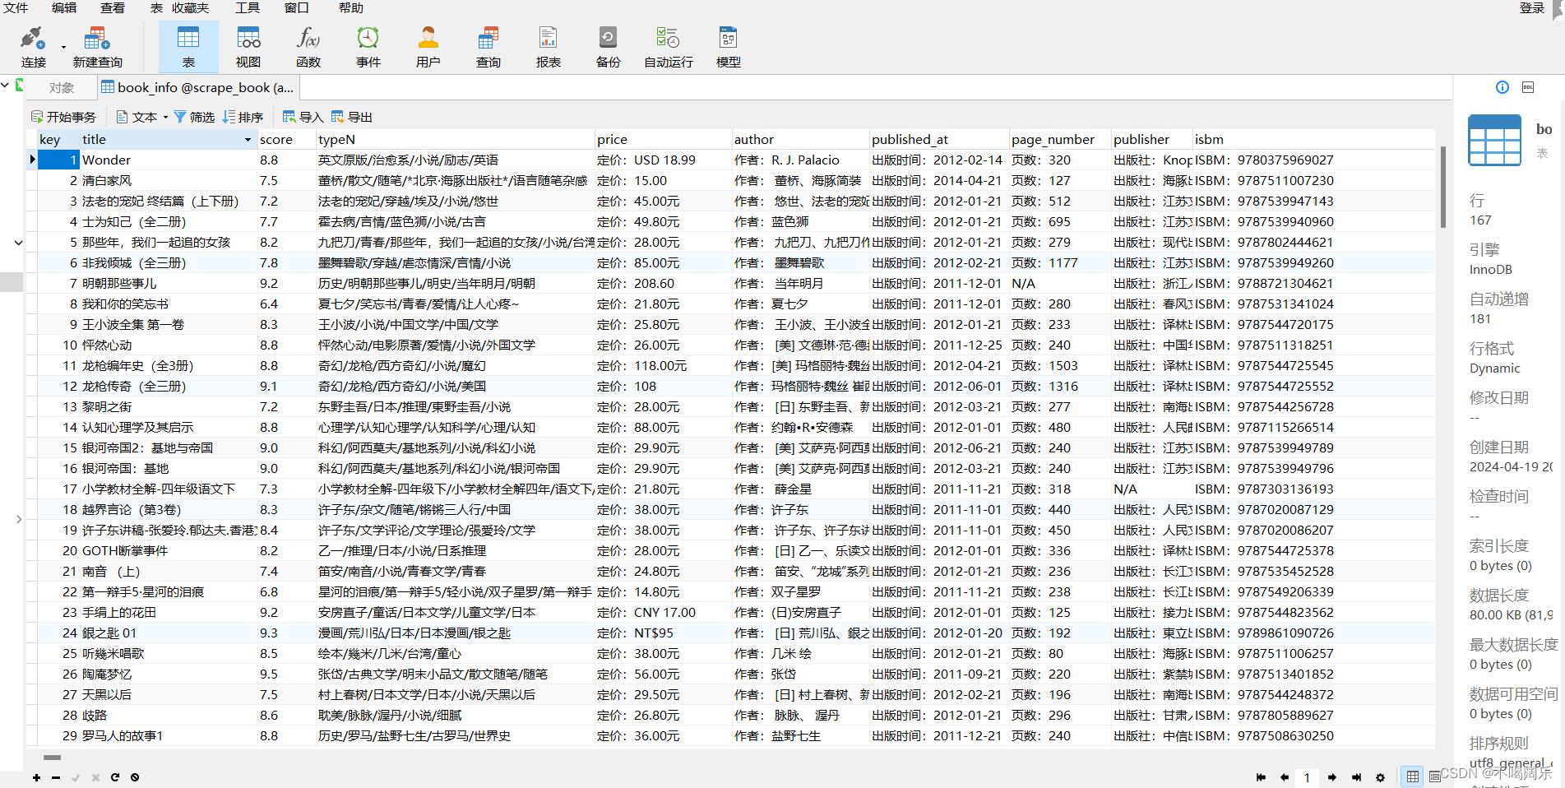1565x788 pixels.
Task: Refresh the table data
Action: point(115,777)
